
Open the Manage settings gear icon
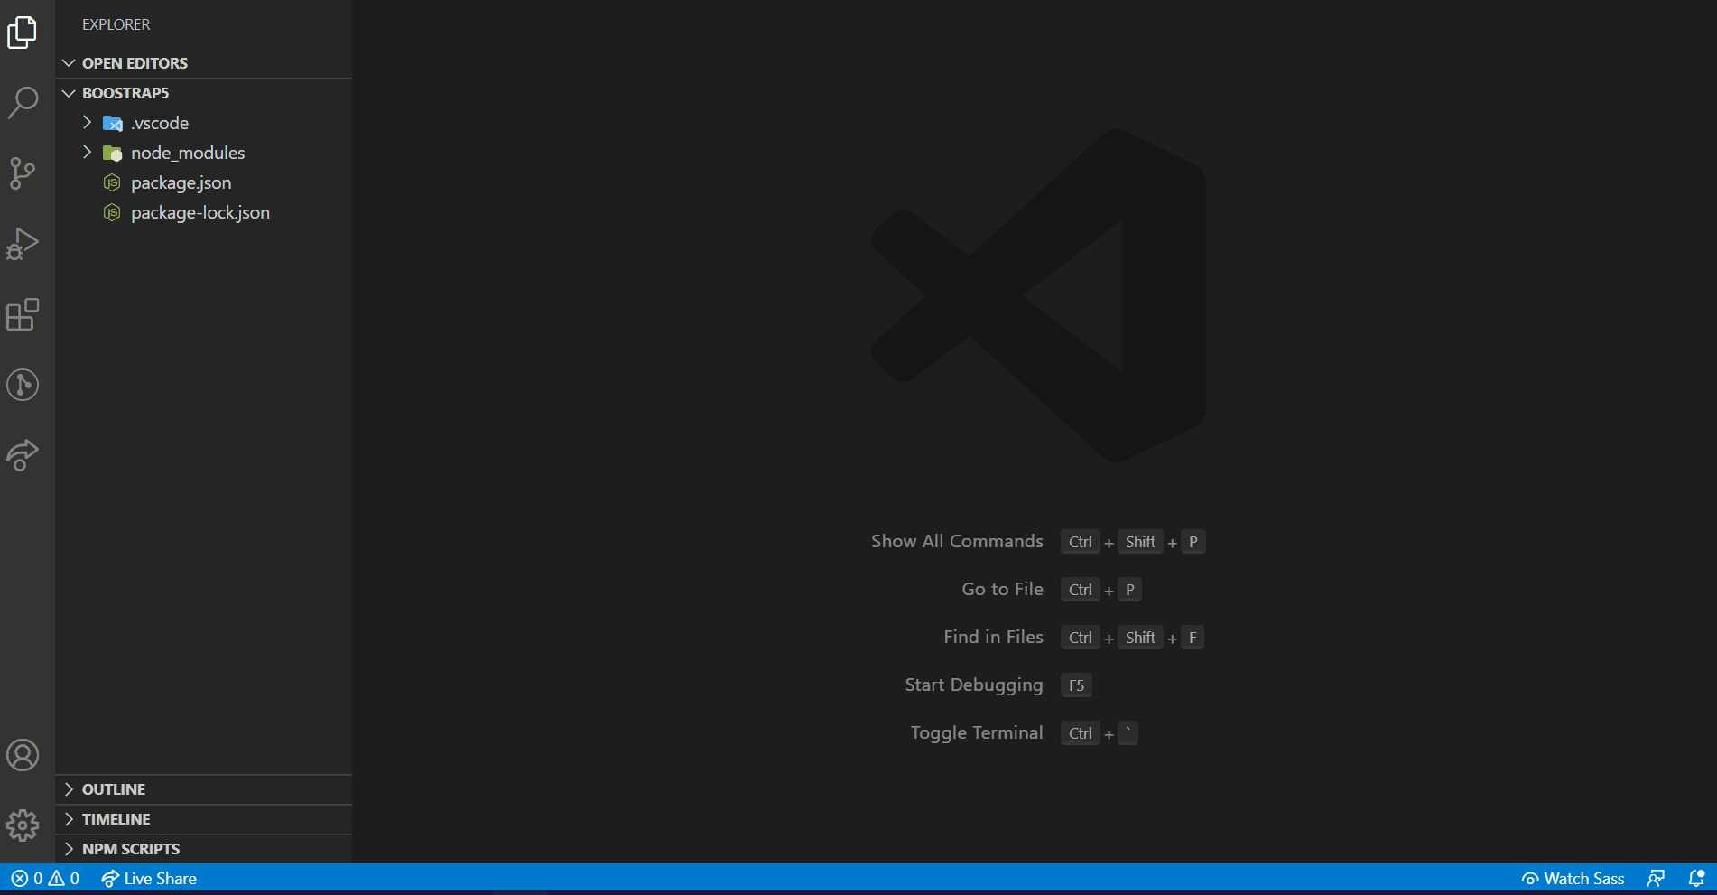(x=23, y=825)
